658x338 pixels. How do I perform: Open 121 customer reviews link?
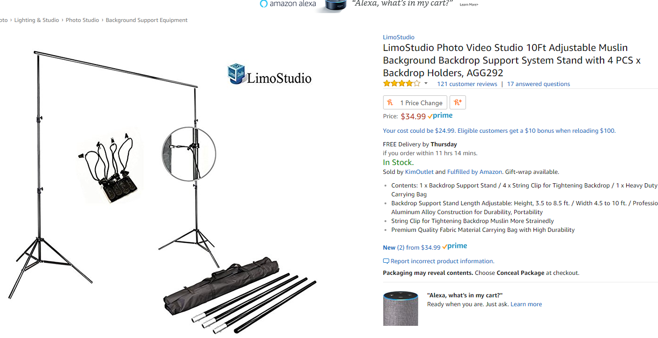(467, 84)
